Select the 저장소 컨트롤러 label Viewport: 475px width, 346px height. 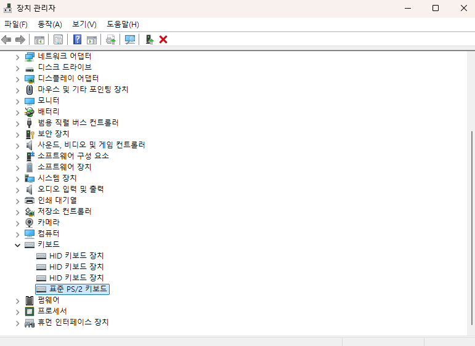point(65,211)
